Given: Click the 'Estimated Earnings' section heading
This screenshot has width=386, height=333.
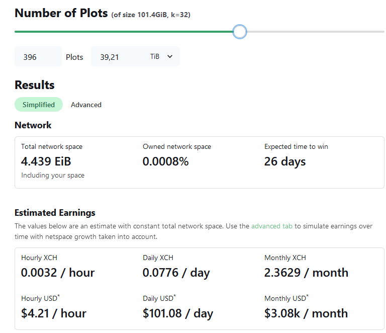Looking at the screenshot, I should (55, 212).
